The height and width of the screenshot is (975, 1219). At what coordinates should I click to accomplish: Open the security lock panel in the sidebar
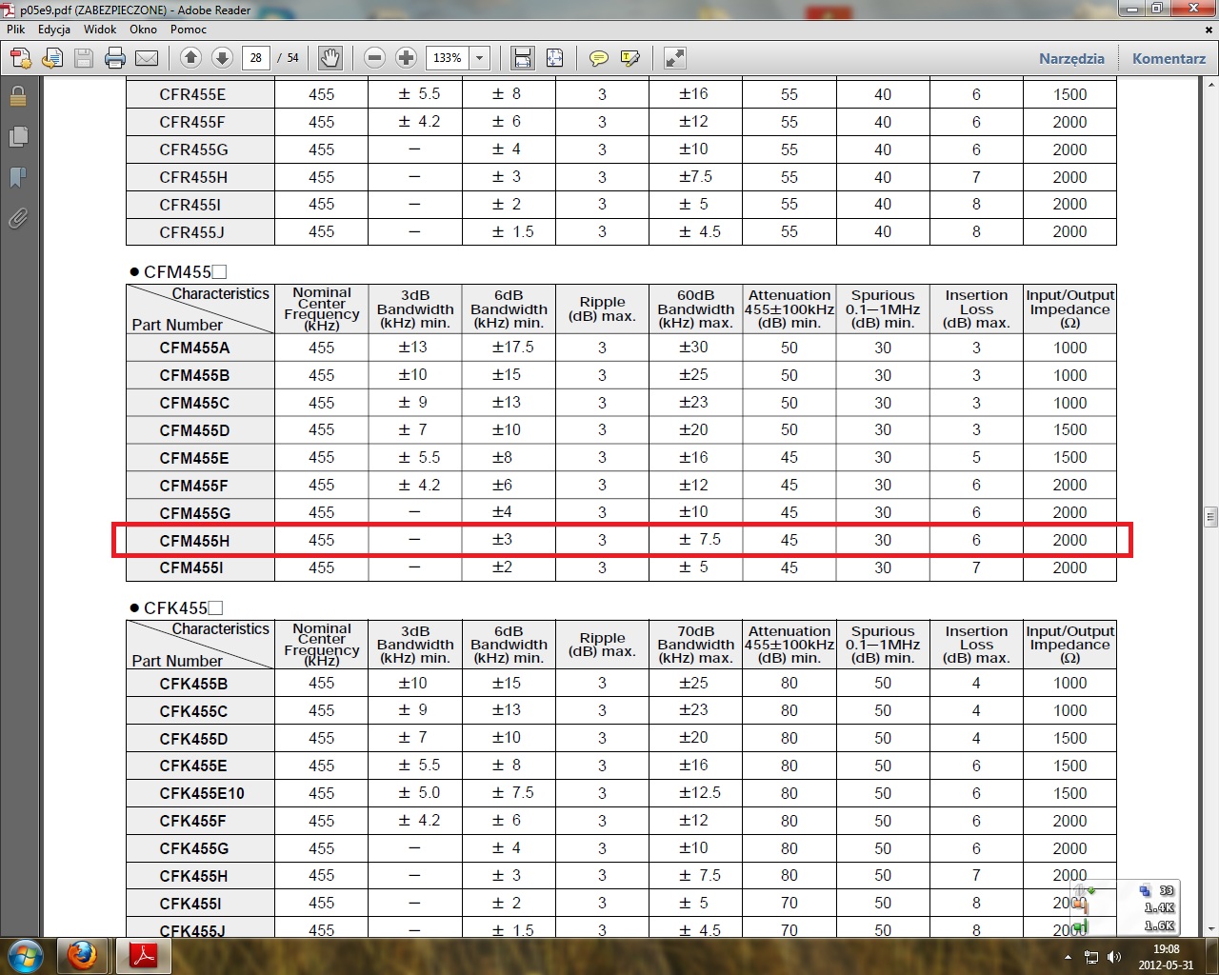[18, 95]
